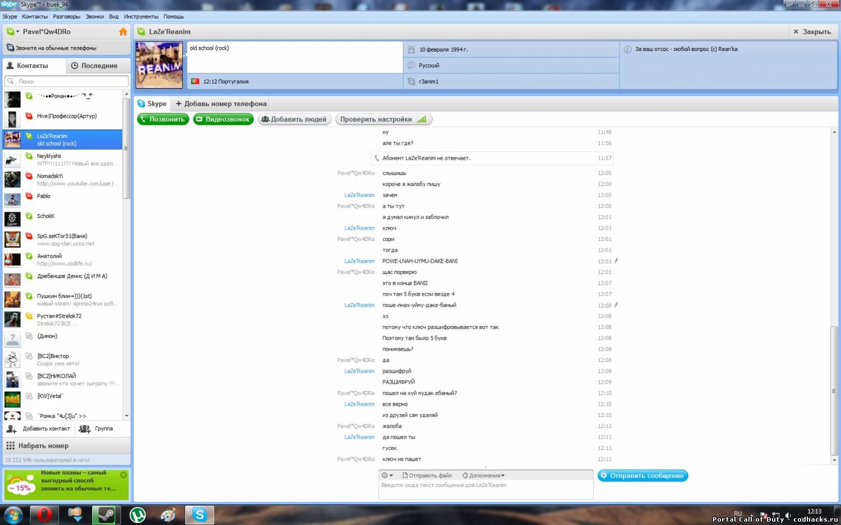The image size is (841, 525).
Task: Open the Дополнения dropdown
Action: [x=484, y=476]
